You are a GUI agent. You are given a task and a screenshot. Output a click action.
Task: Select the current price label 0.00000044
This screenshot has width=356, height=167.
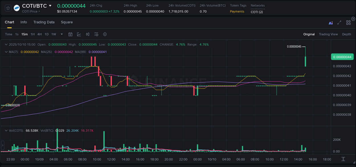342,57
